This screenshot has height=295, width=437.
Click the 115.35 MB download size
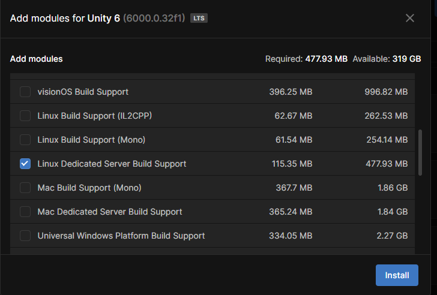tap(292, 164)
